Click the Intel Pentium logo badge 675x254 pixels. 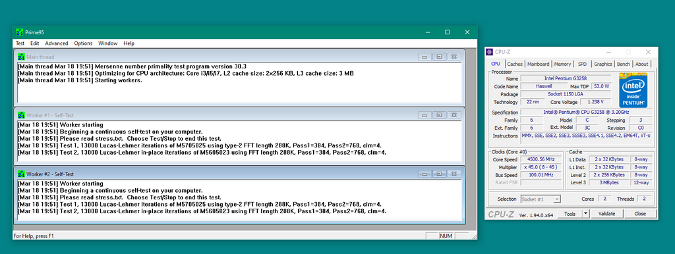(633, 90)
